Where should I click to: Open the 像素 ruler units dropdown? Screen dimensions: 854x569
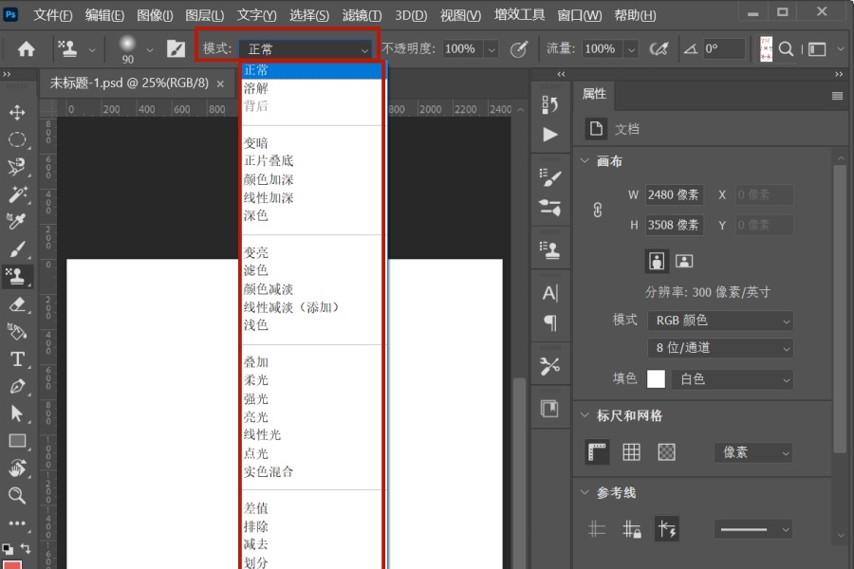click(753, 452)
